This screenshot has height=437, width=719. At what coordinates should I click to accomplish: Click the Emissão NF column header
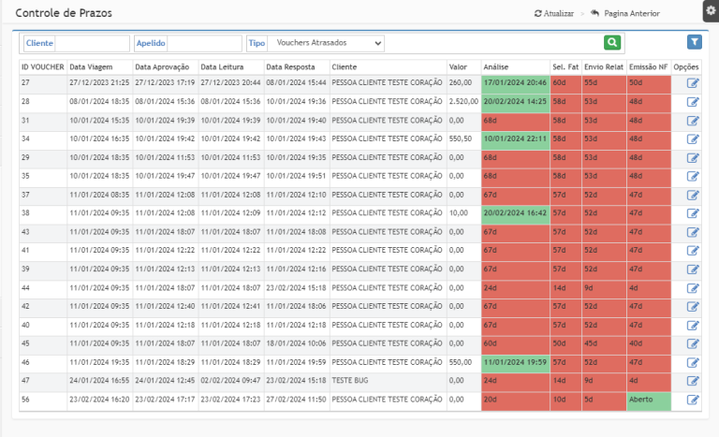[647, 67]
